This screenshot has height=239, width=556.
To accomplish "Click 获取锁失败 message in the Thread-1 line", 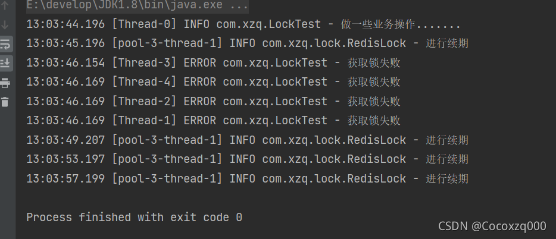I will tap(374, 120).
